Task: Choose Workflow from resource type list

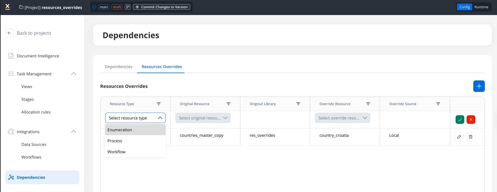Action: click(x=116, y=152)
